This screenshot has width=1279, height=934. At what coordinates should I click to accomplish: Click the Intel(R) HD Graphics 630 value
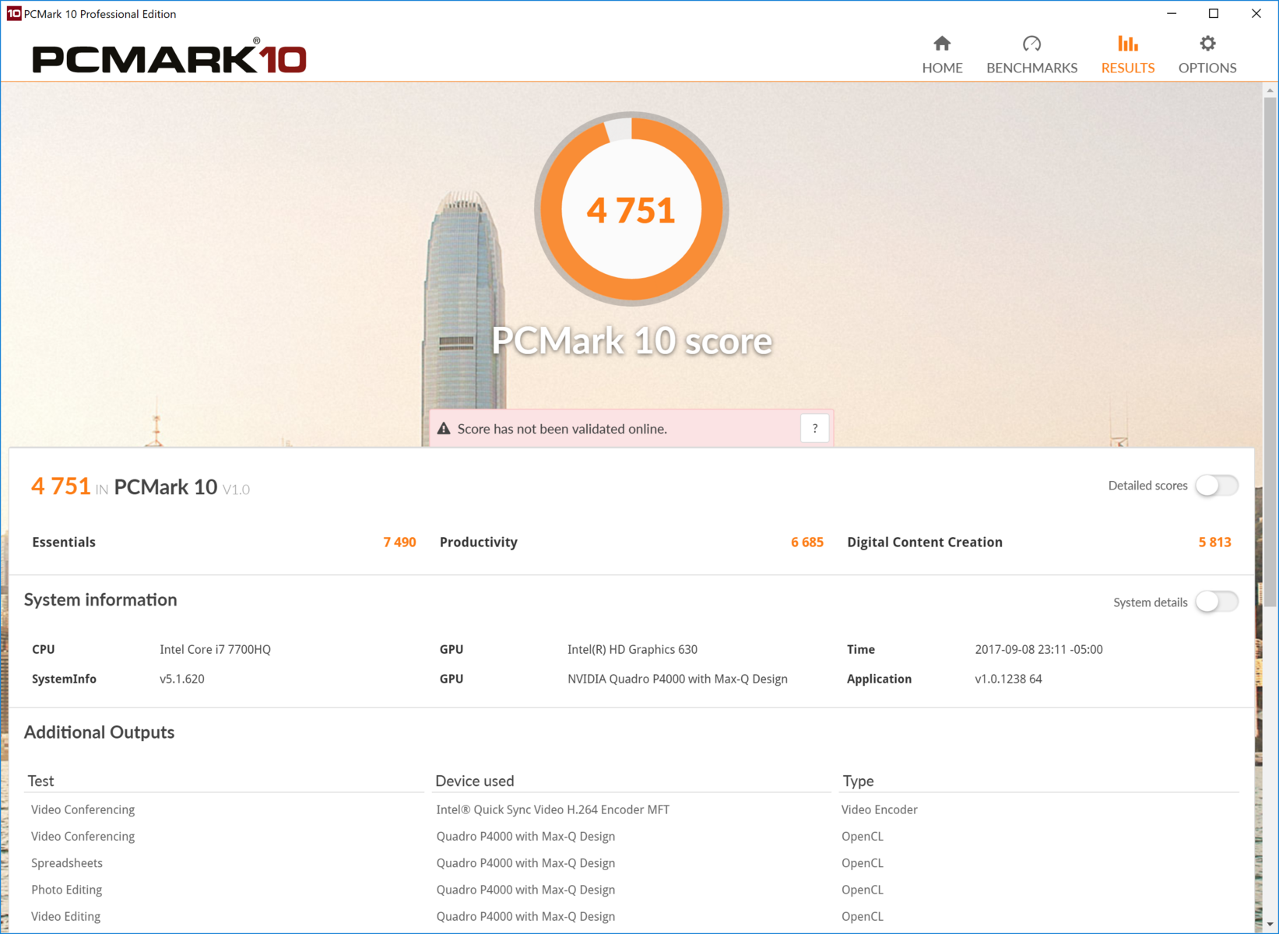(632, 649)
